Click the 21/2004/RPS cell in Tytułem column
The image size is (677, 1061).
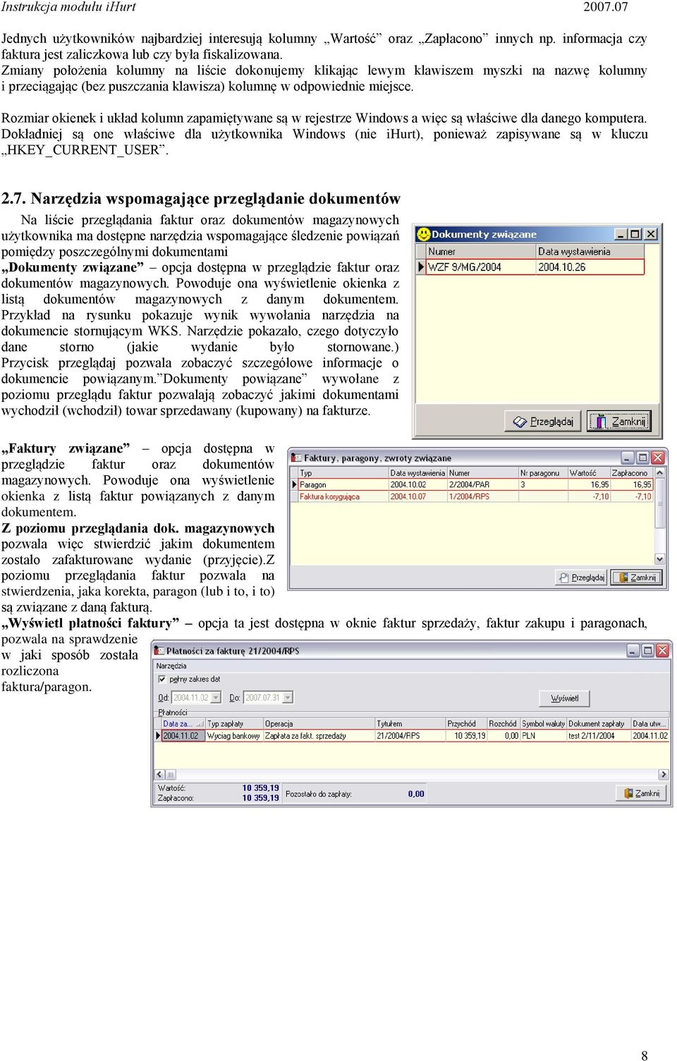click(410, 736)
